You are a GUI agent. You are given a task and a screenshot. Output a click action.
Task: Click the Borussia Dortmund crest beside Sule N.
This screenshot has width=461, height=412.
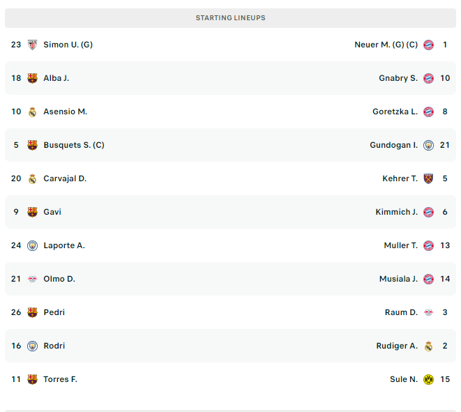point(428,379)
